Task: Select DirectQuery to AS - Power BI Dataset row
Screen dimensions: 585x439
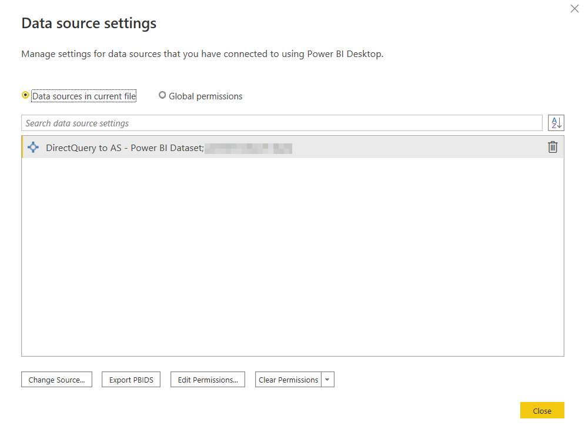Action: (293, 148)
